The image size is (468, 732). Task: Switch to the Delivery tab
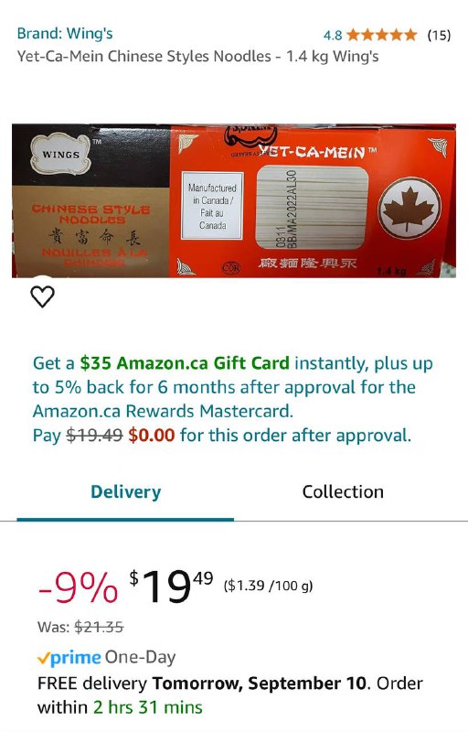point(125,492)
